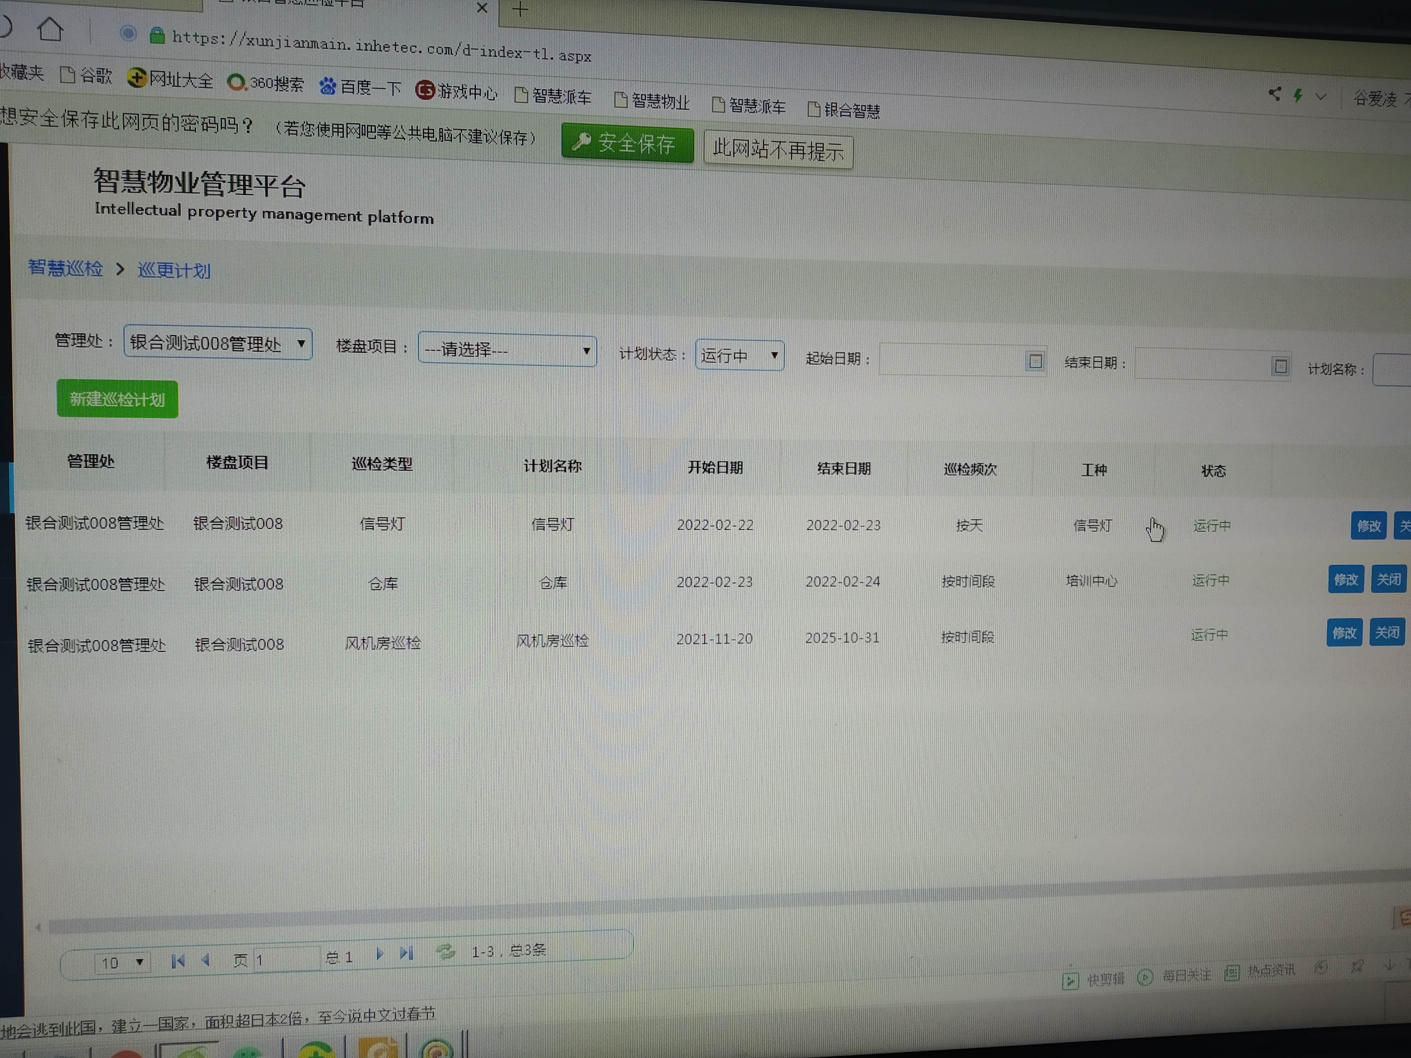Go to previous page of results

(205, 960)
